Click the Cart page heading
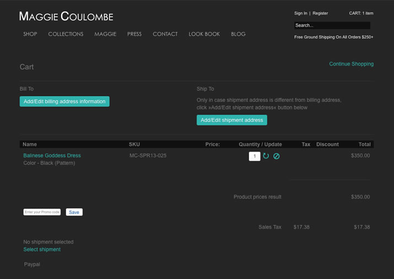394x279 pixels. pyautogui.click(x=26, y=67)
